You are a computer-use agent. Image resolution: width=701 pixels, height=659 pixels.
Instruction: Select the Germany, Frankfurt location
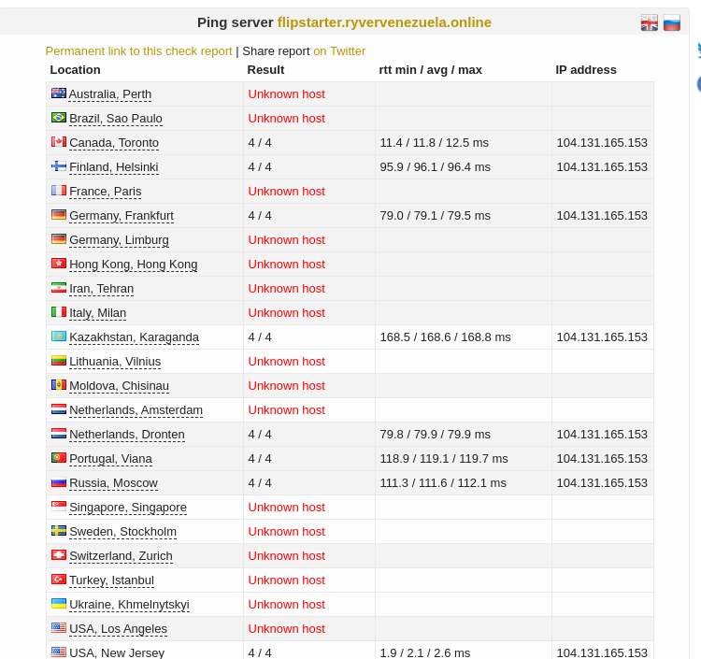122,216
